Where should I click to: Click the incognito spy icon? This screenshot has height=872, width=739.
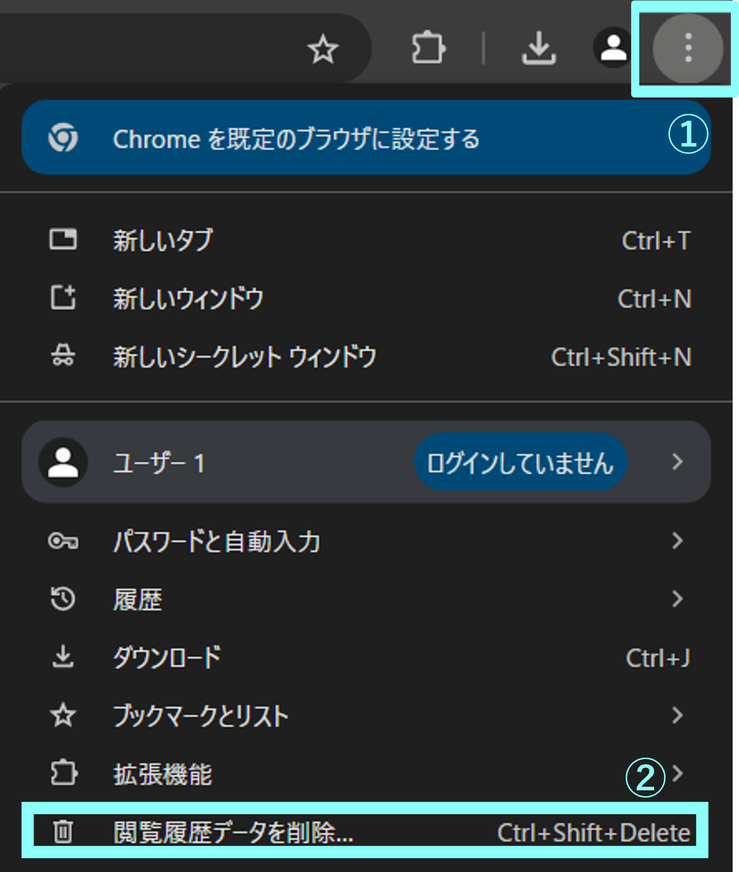pyautogui.click(x=63, y=355)
